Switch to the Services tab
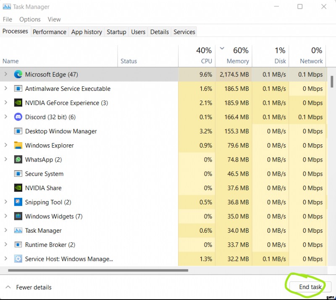Screen dimensions: 336x300 (x=184, y=32)
